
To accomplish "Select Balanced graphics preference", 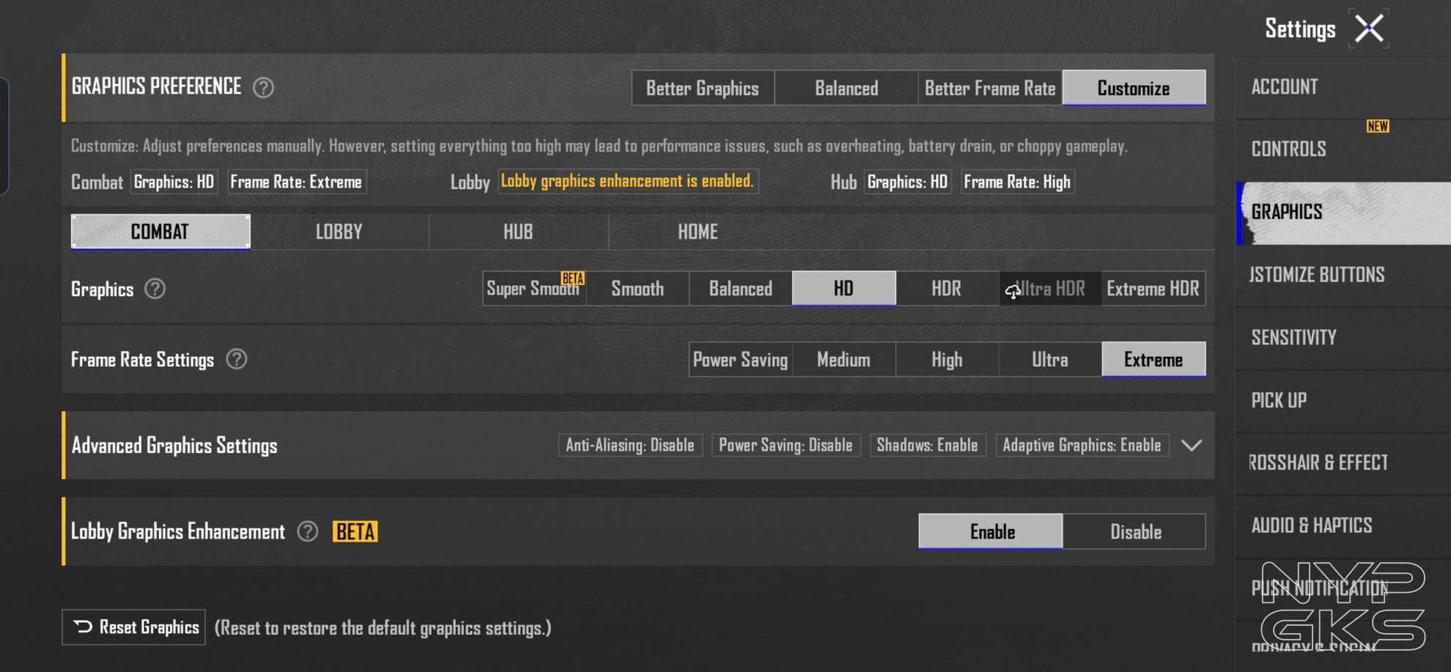I will 846,88.
